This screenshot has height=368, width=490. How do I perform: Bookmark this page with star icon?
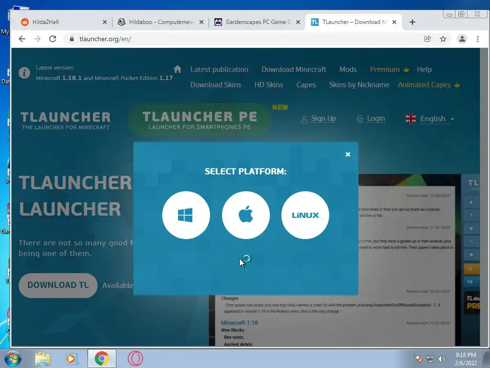tap(443, 39)
